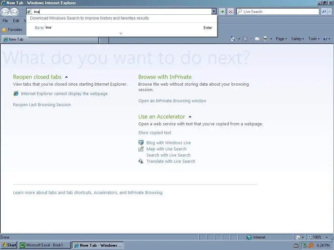Open the File menu
This screenshot has width=334, height=250.
[x=5, y=21]
